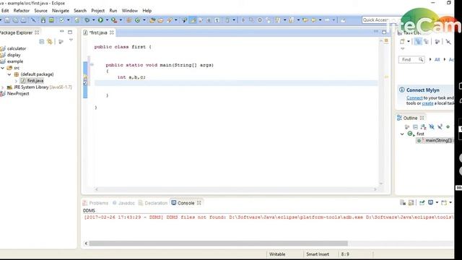Switch to the Declaration tab
The width and height of the screenshot is (462, 260).
(153, 203)
